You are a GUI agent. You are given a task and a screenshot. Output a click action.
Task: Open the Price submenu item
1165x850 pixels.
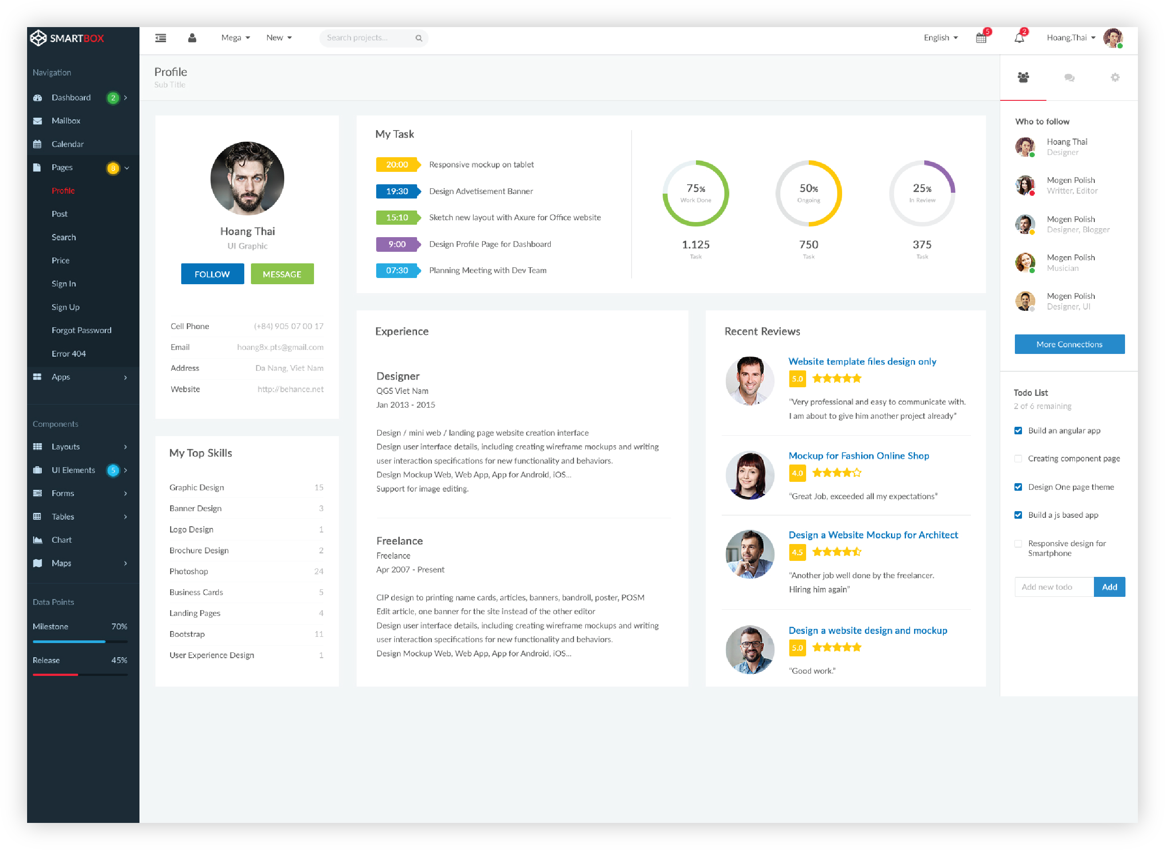[61, 260]
